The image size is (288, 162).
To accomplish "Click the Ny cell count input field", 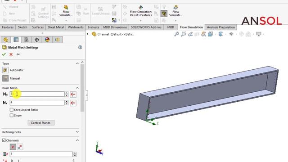I will (37, 103).
